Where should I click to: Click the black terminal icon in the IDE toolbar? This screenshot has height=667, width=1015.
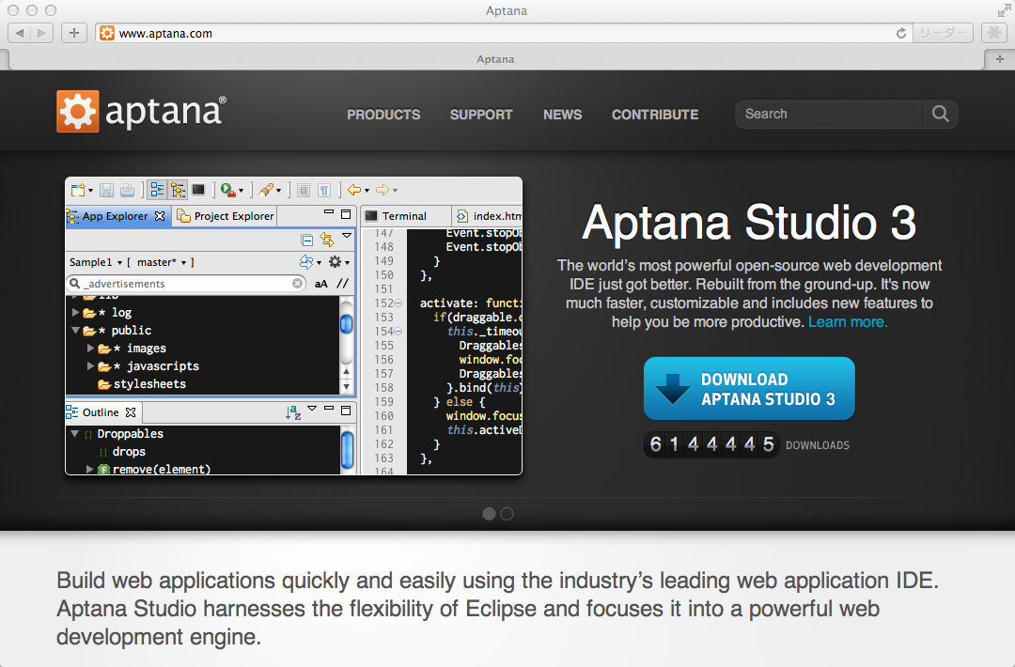tap(198, 190)
